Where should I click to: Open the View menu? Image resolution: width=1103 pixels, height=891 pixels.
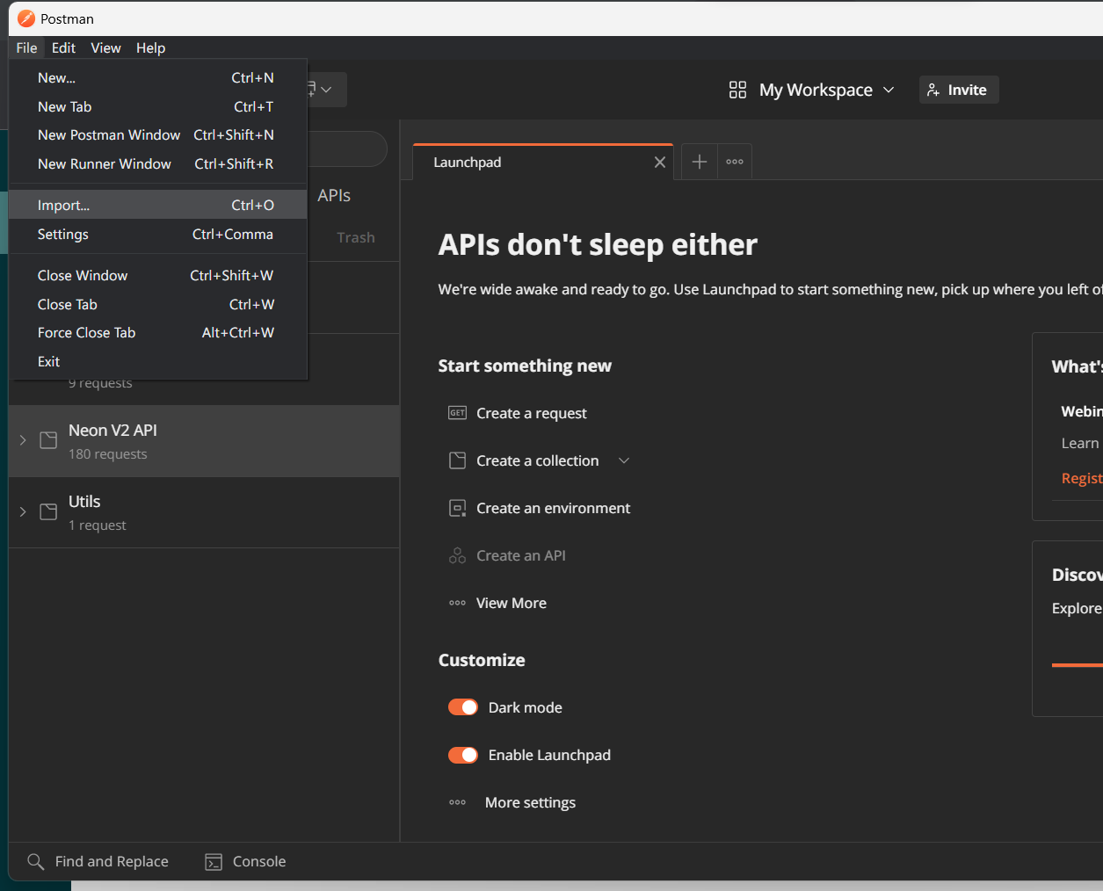tap(105, 47)
